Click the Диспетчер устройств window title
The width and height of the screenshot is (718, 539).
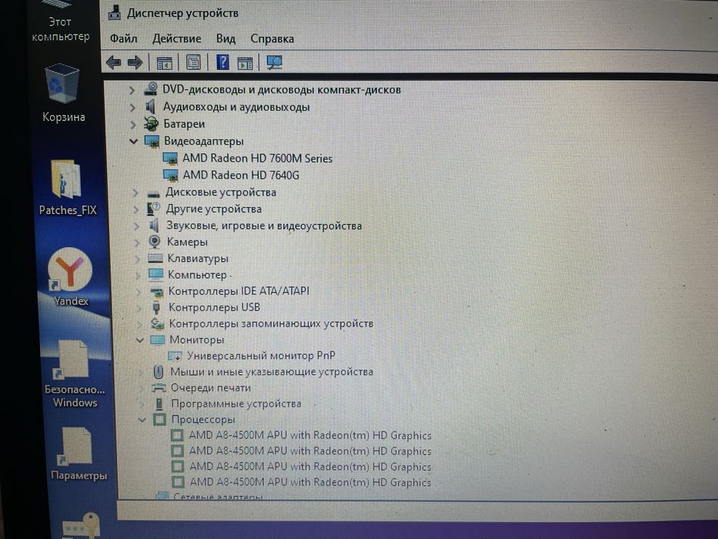point(182,13)
